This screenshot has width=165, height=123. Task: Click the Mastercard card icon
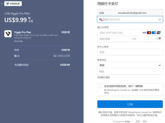click(149, 33)
